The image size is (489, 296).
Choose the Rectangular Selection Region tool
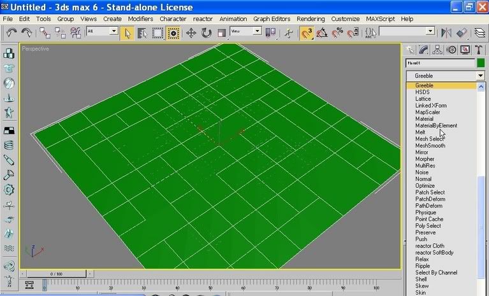click(x=158, y=32)
